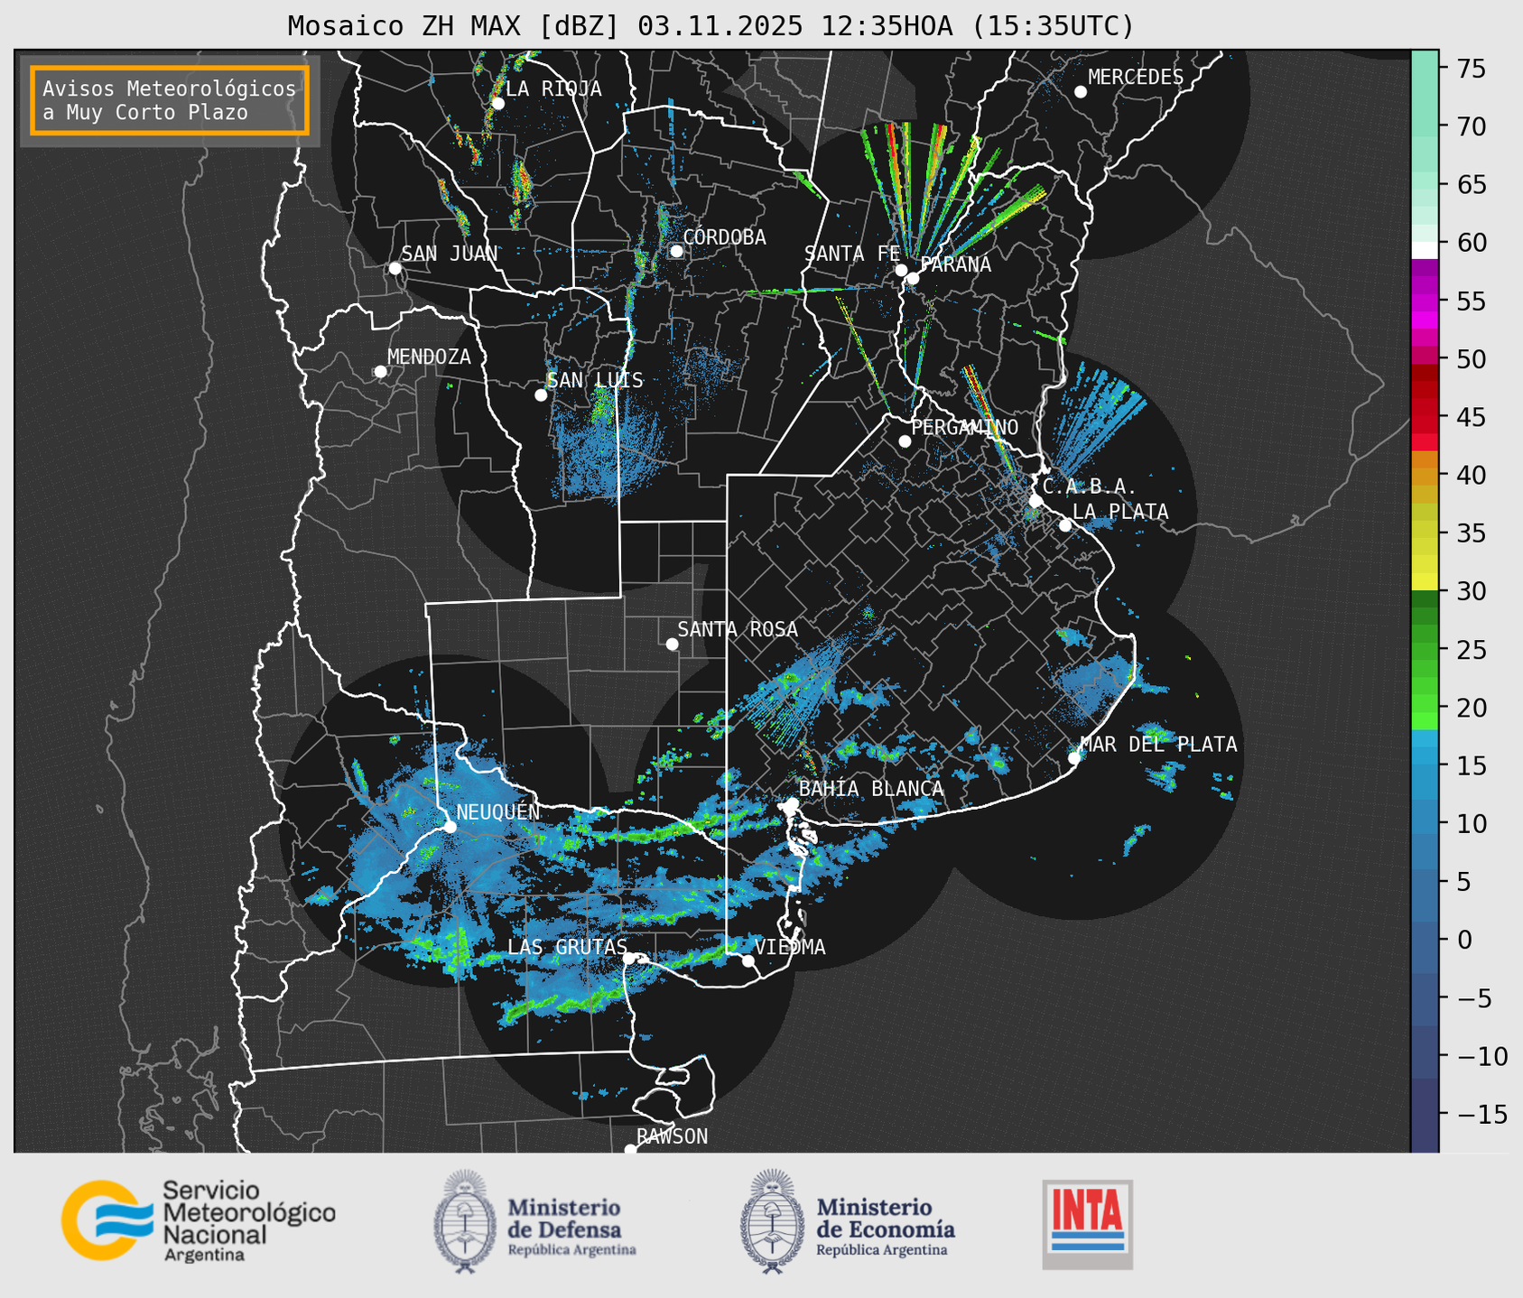Click the SAN JUAN city marker dot
Image resolution: width=1523 pixels, height=1298 pixels.
[395, 268]
